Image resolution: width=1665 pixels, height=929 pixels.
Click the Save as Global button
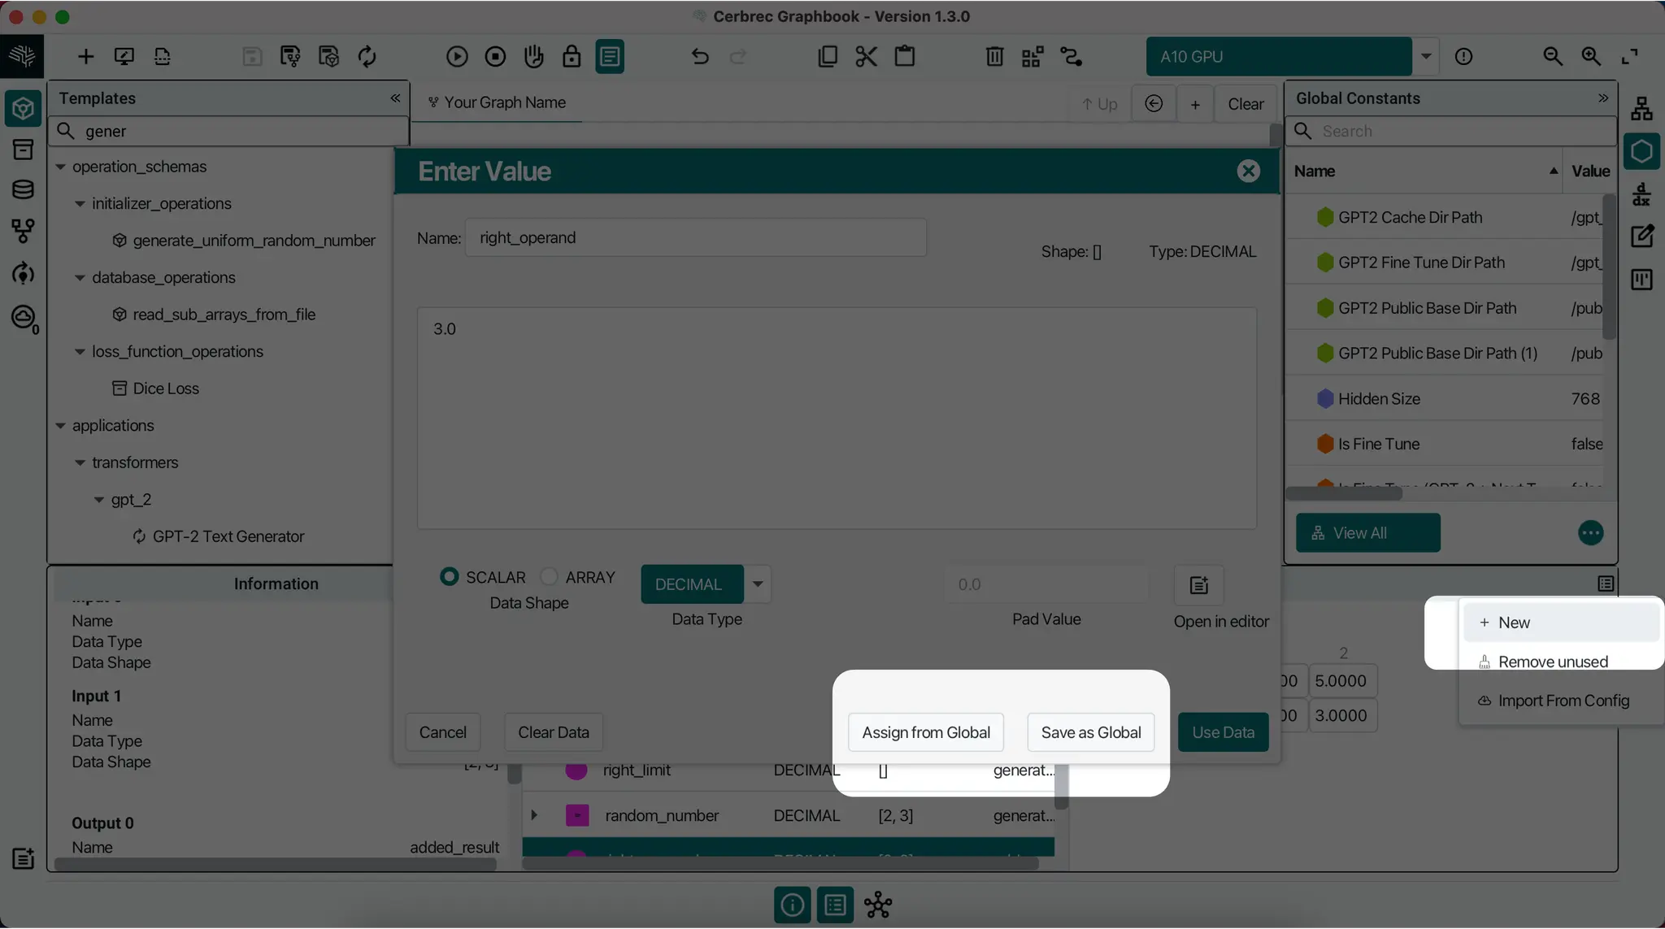coord(1090,732)
